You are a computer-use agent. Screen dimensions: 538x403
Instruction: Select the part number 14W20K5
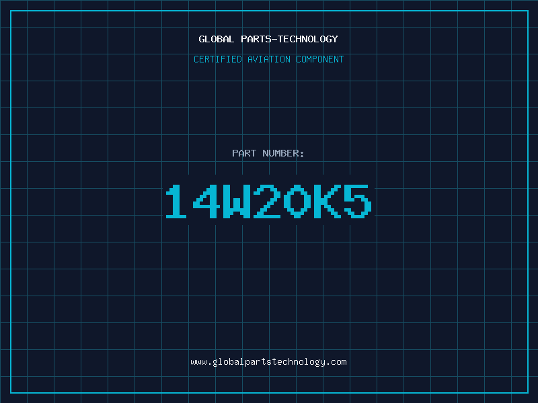tap(268, 201)
